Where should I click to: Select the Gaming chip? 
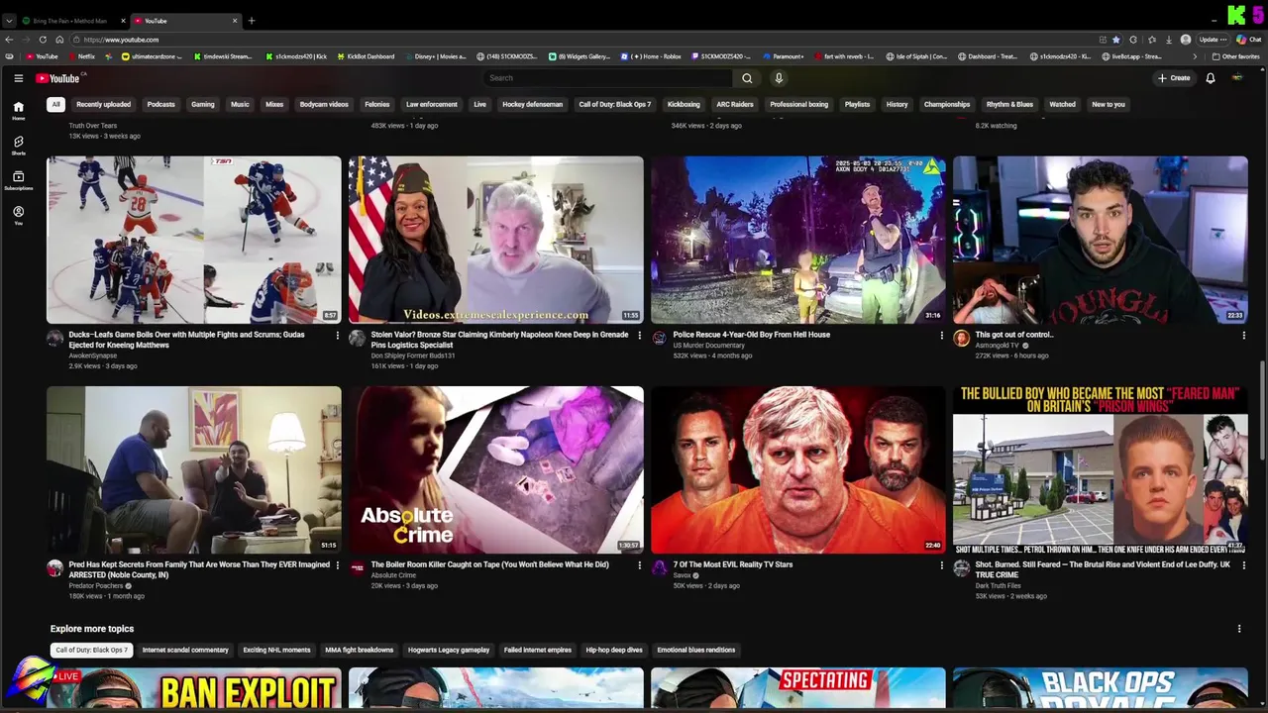[x=203, y=104]
